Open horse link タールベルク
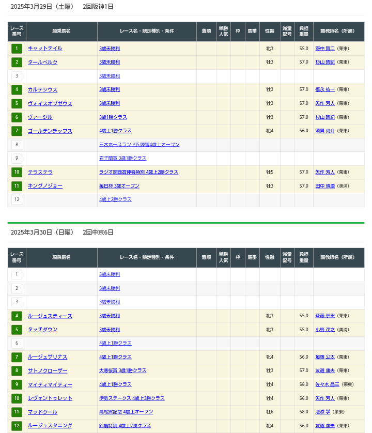The width and height of the screenshot is (372, 433). (42, 62)
